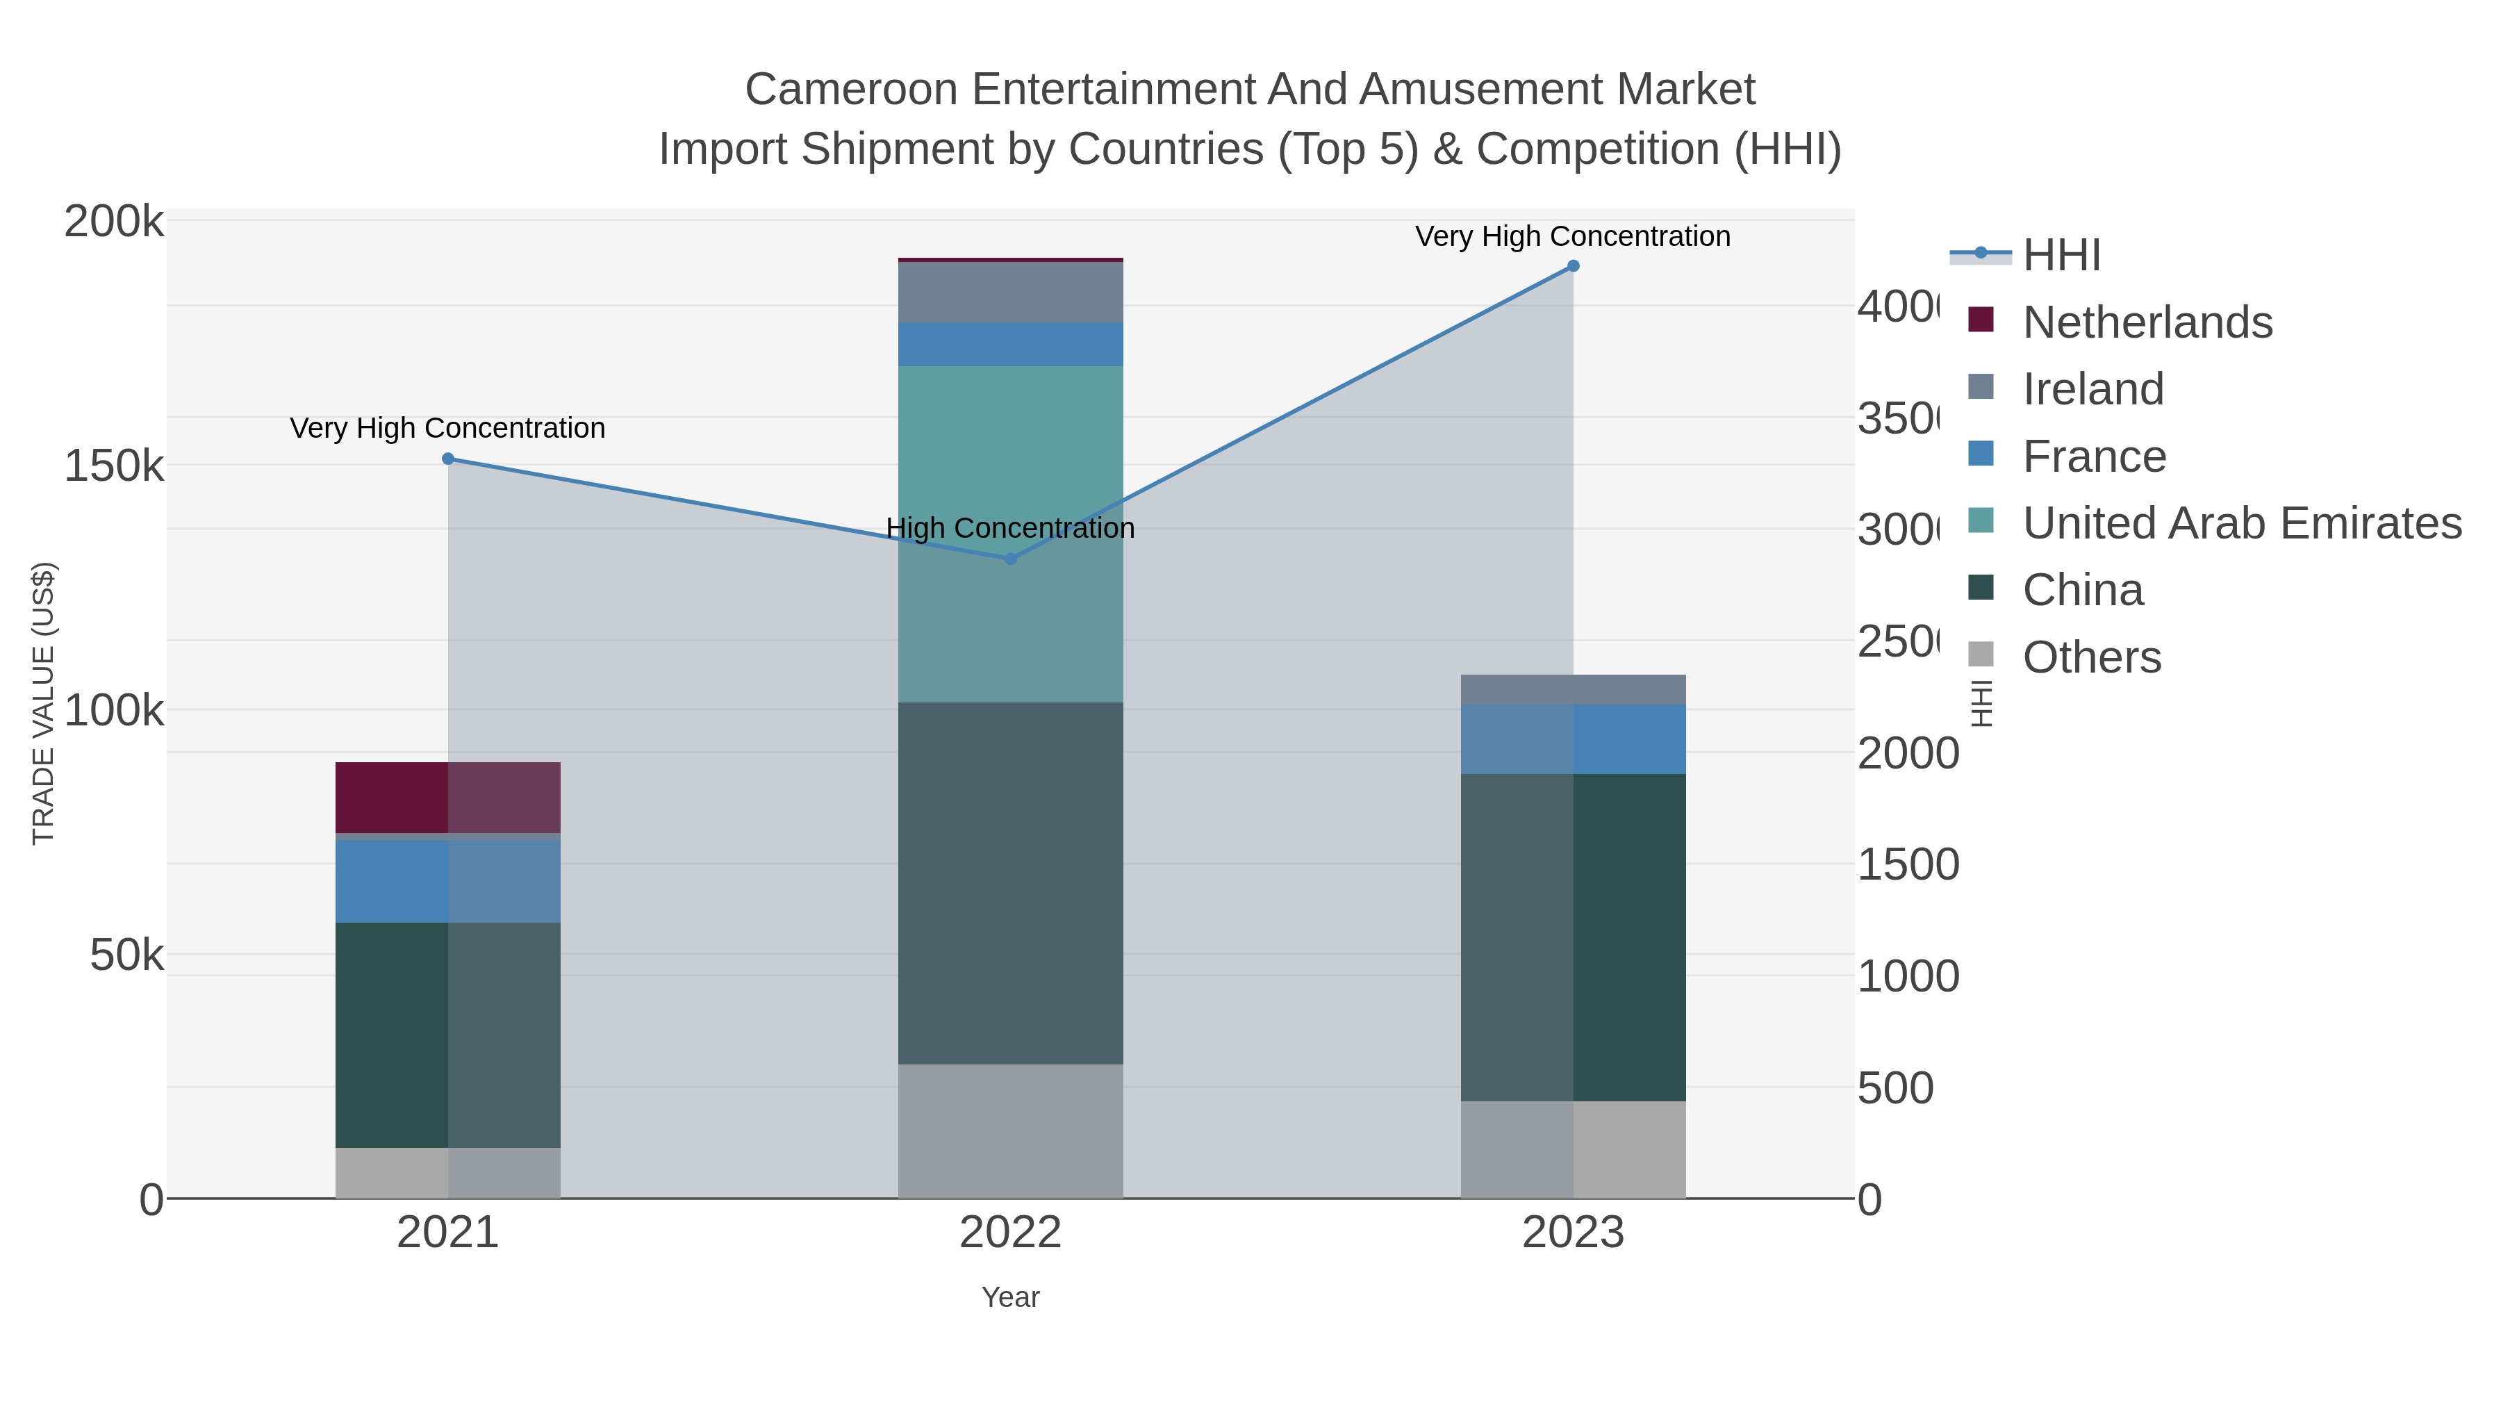The image size is (2501, 1407).
Task: Click the Netherlands maroon legend swatch
Action: click(x=1981, y=320)
